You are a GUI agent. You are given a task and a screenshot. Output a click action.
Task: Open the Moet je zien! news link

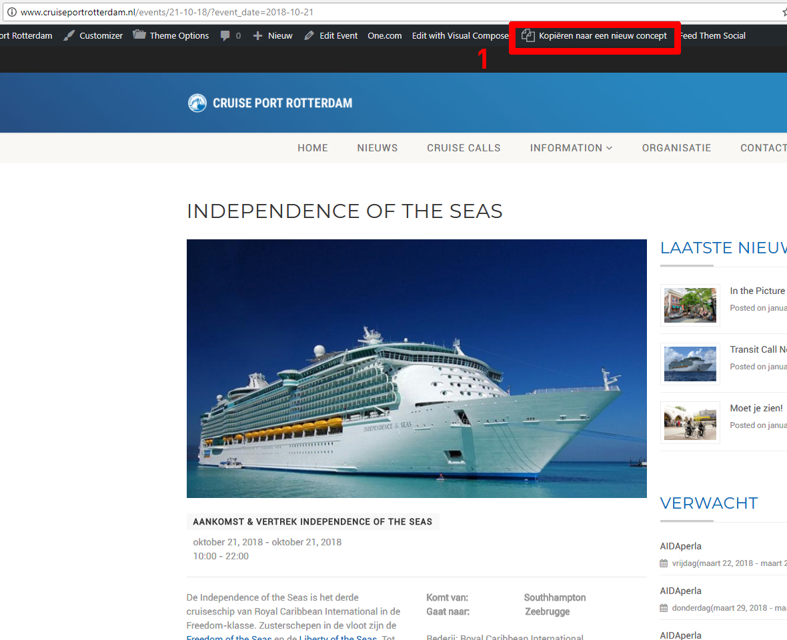[x=756, y=408]
